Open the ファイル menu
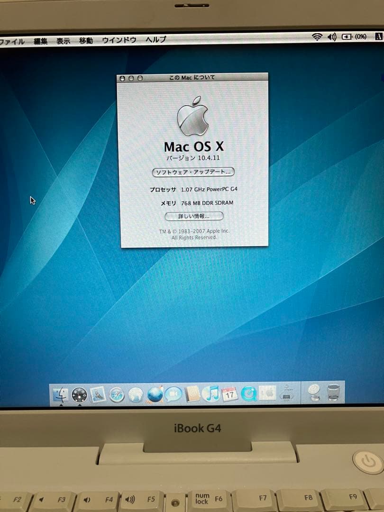The height and width of the screenshot is (512, 384). point(12,42)
